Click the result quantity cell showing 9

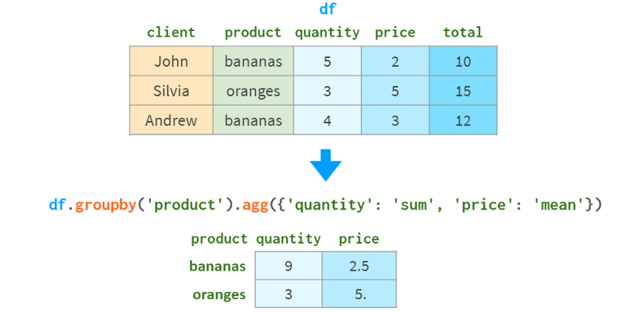[289, 266]
